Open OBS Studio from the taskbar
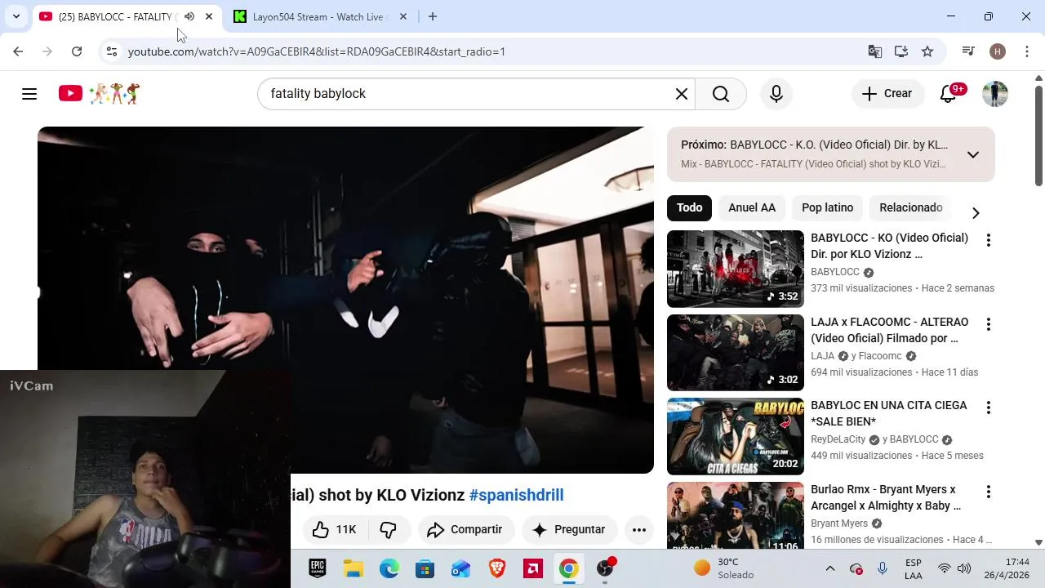This screenshot has width=1045, height=588. pyautogui.click(x=605, y=568)
